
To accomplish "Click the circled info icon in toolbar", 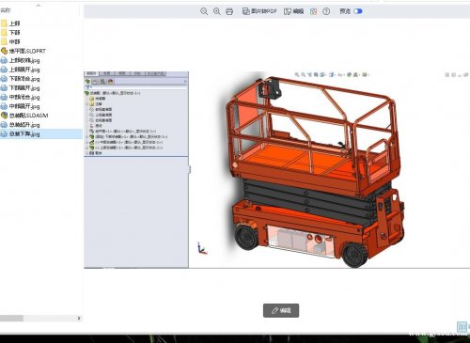I will [326, 11].
